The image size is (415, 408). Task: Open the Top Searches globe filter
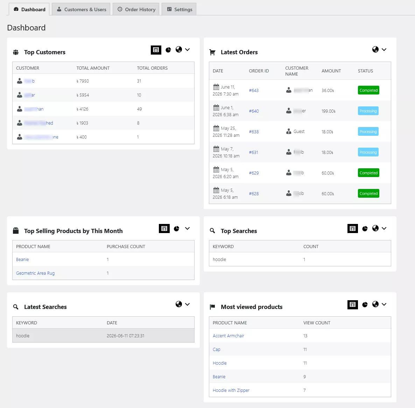(x=375, y=228)
